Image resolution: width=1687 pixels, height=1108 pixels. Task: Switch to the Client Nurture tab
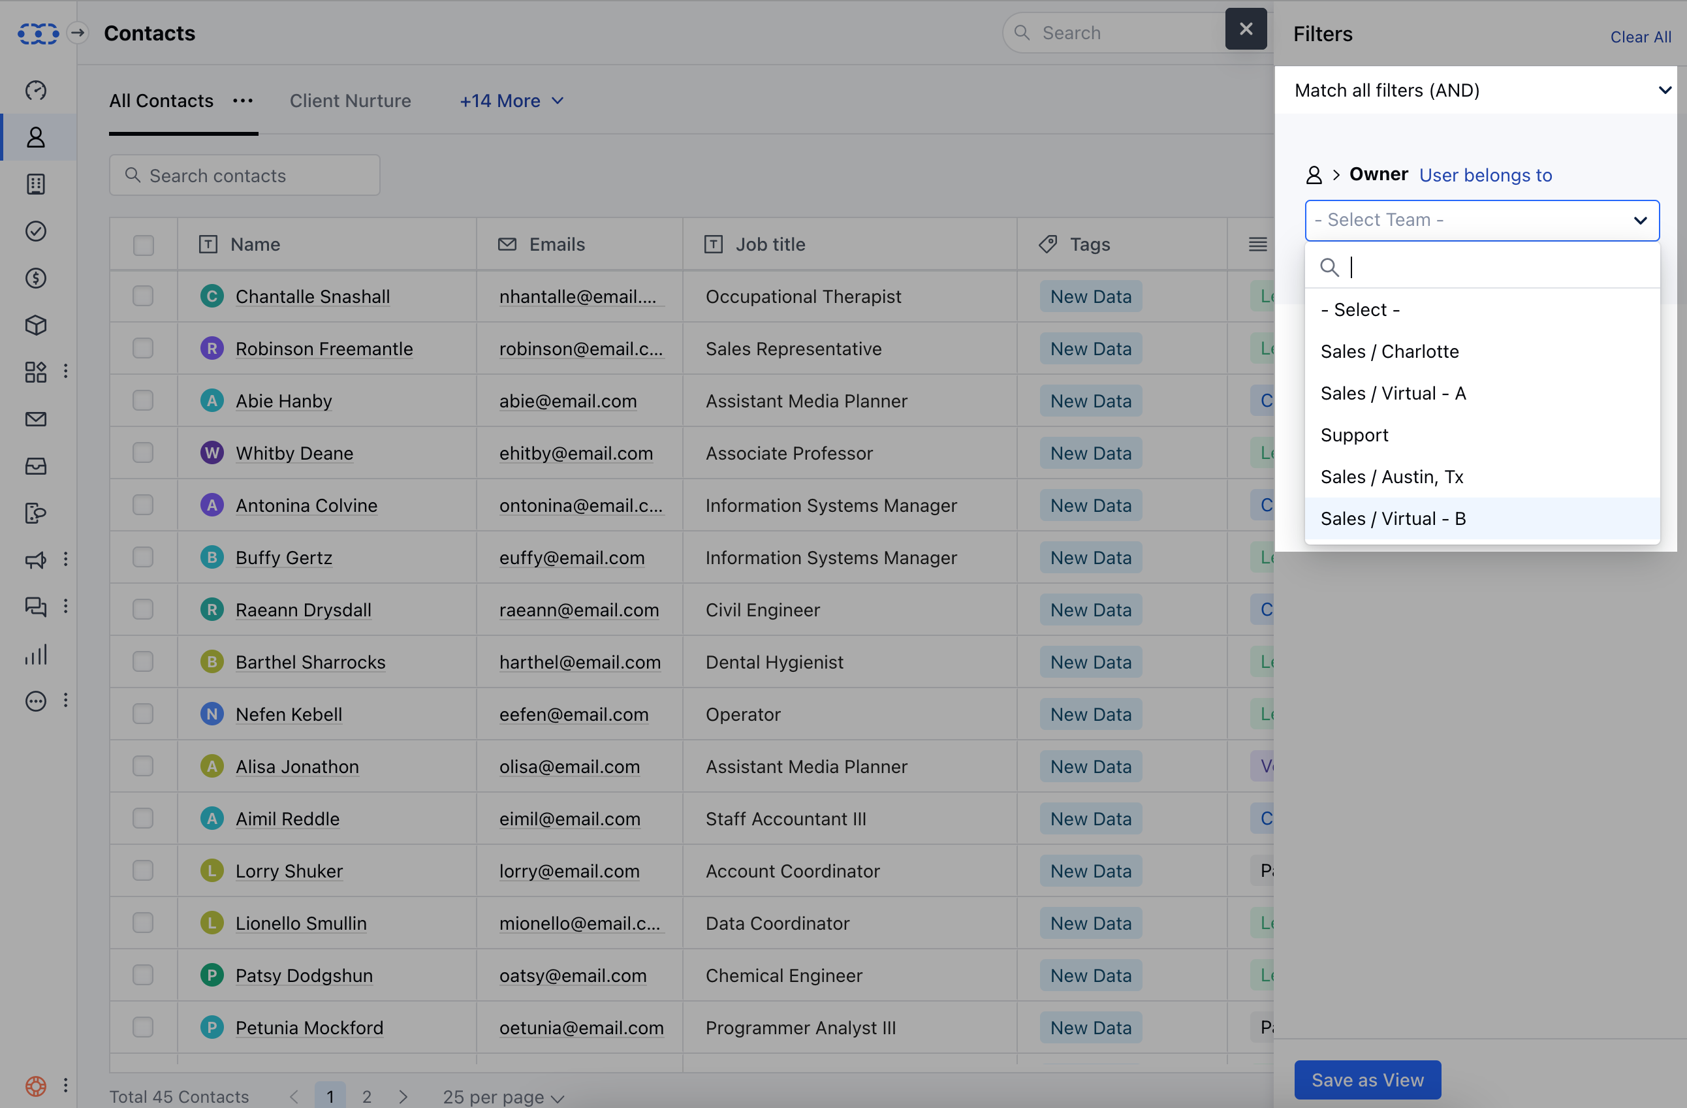click(350, 101)
